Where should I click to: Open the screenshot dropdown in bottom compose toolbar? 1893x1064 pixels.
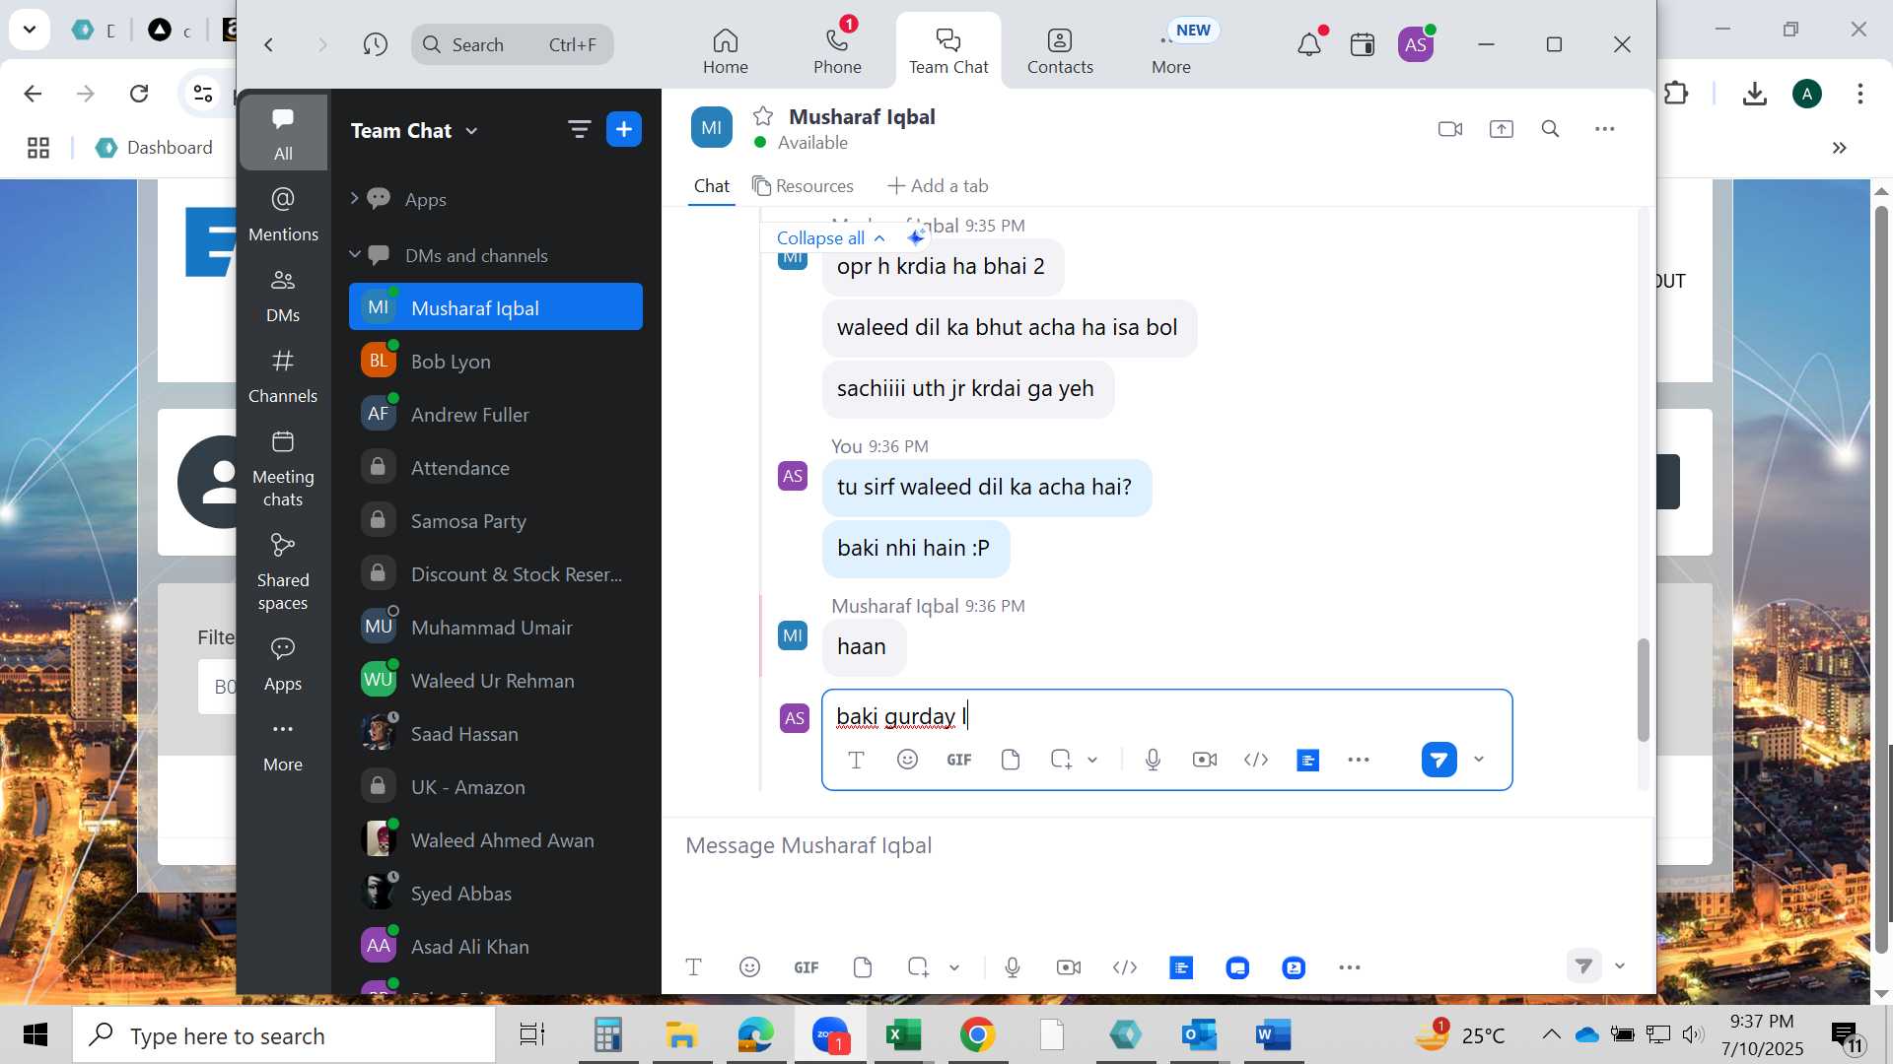(x=954, y=967)
